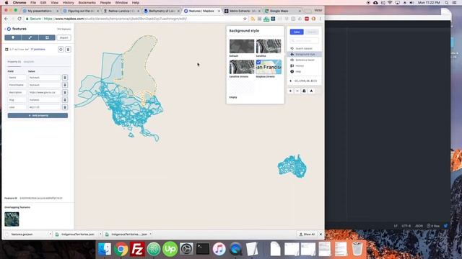
Task: Select the line draw tool
Action: click(x=30, y=37)
